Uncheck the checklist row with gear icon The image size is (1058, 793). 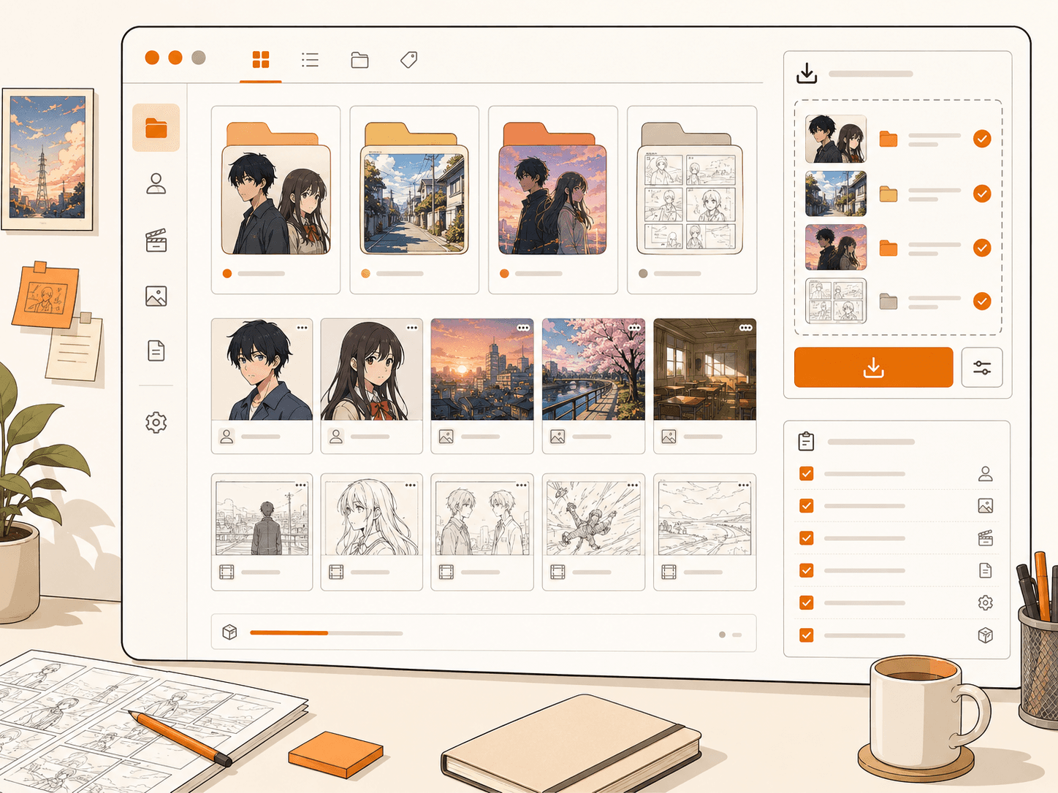(807, 602)
